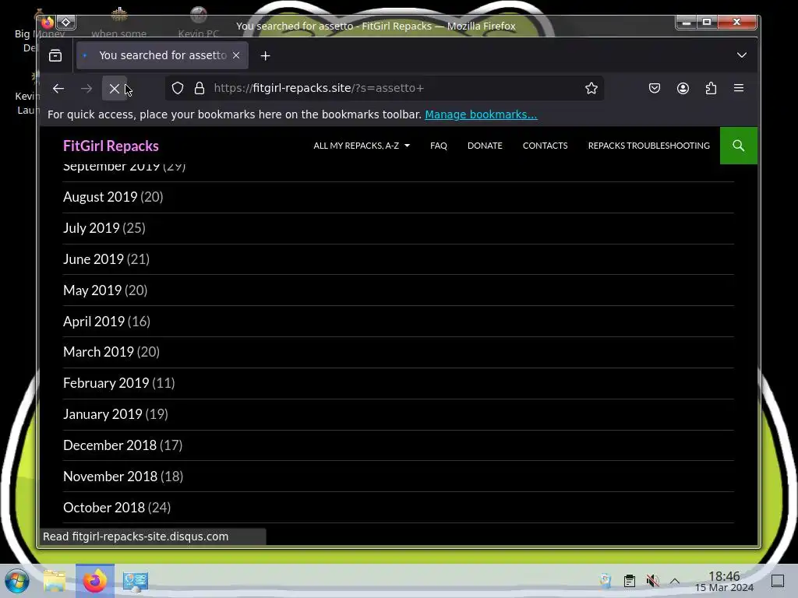The height and width of the screenshot is (598, 798).
Task: Click the Manage bookmarks... link
Action: (x=481, y=114)
